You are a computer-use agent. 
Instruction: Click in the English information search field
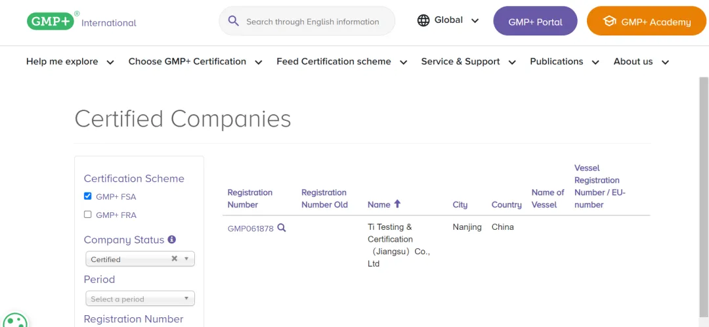(315, 22)
